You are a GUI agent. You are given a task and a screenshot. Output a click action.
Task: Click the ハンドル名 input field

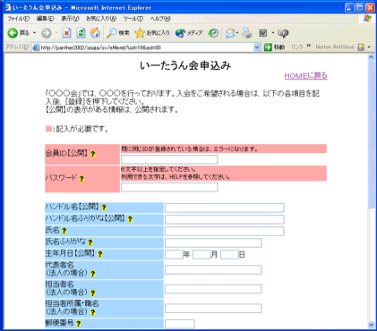click(225, 208)
